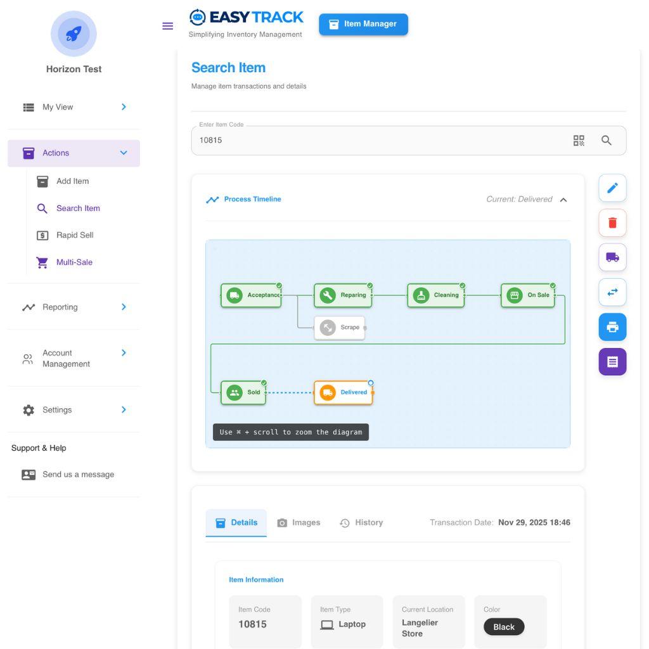This screenshot has width=649, height=649.
Task: Click inside the Enter Item Code field
Action: (x=317, y=140)
